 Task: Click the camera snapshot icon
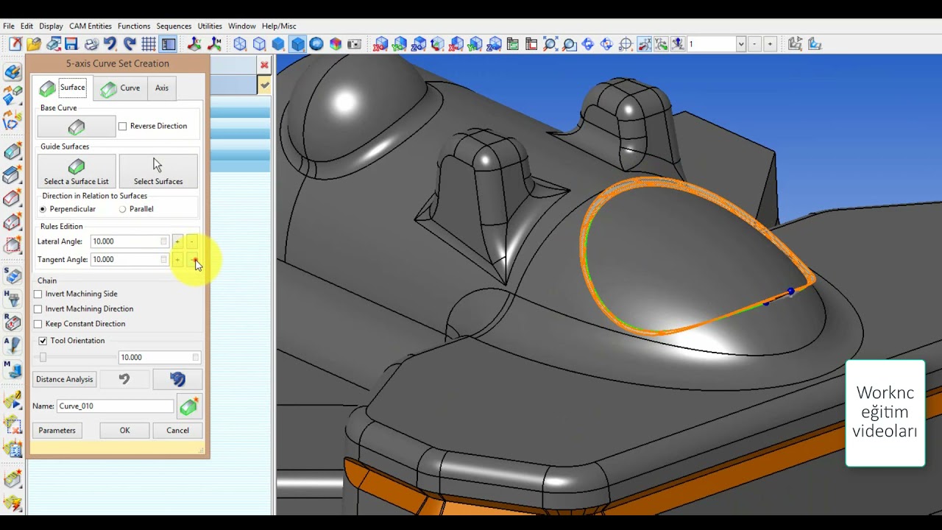pos(355,44)
